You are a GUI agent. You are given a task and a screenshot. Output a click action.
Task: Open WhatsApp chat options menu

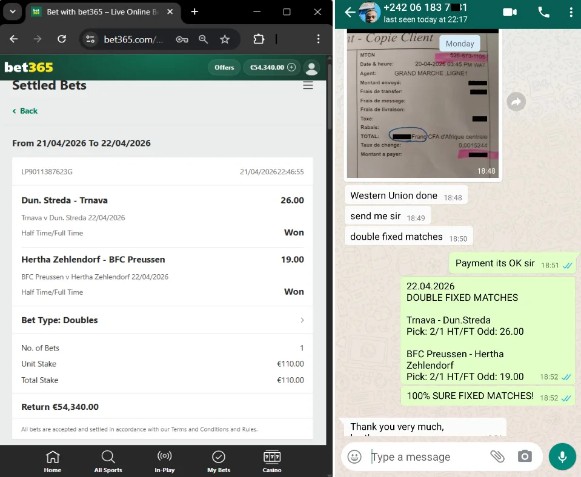tap(571, 12)
